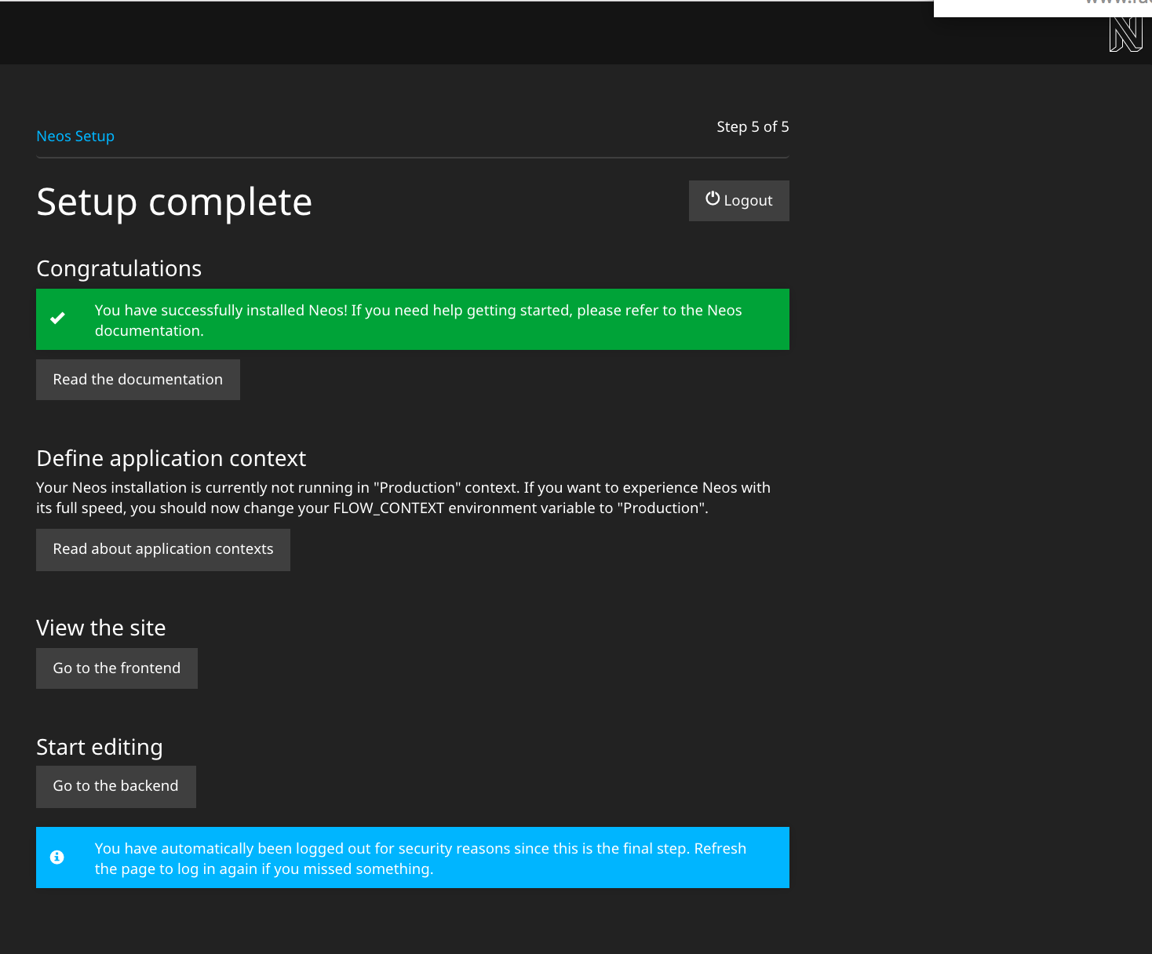
Task: Click the checkmark icon in the green banner
Action: pyautogui.click(x=58, y=319)
